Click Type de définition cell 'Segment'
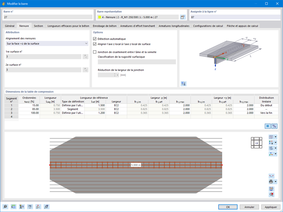The image size is (283, 212). click(x=73, y=109)
